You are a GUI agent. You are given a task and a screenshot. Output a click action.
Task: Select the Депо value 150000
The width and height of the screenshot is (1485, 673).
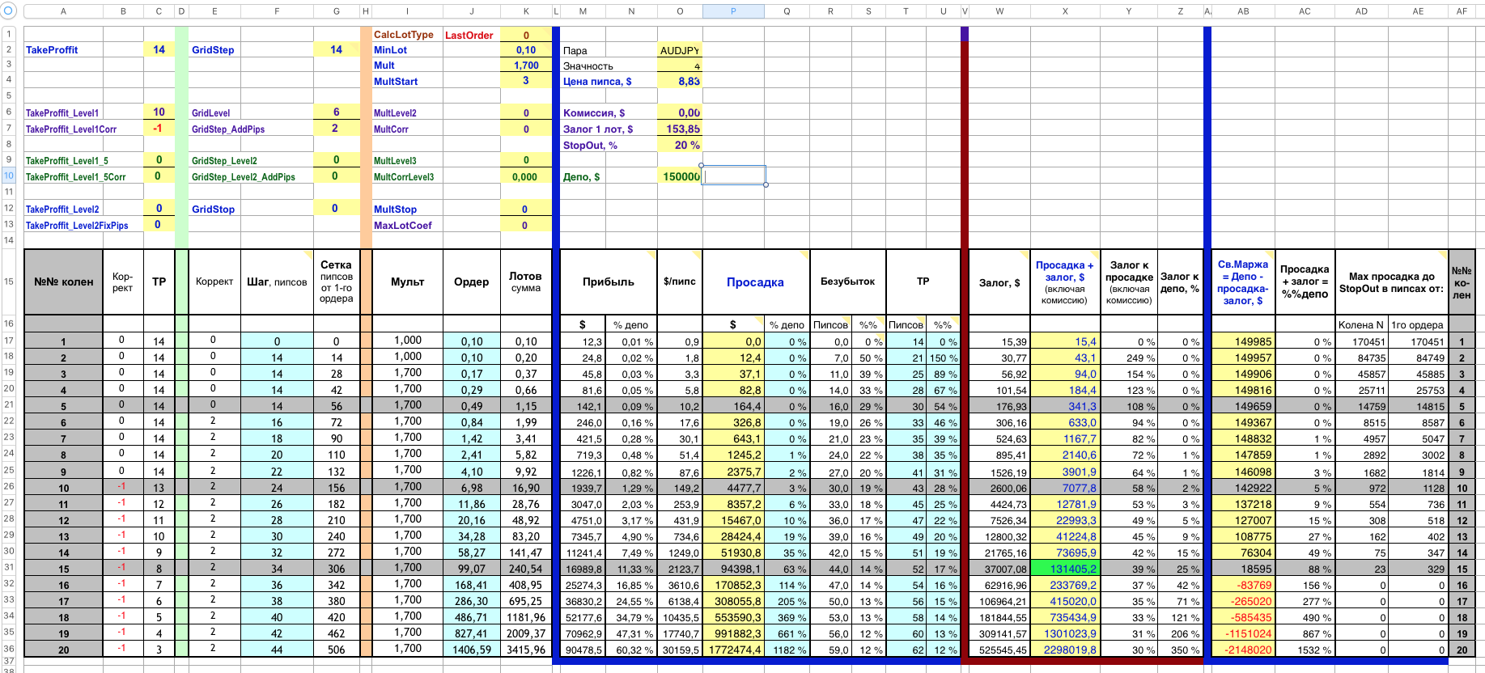coord(679,176)
